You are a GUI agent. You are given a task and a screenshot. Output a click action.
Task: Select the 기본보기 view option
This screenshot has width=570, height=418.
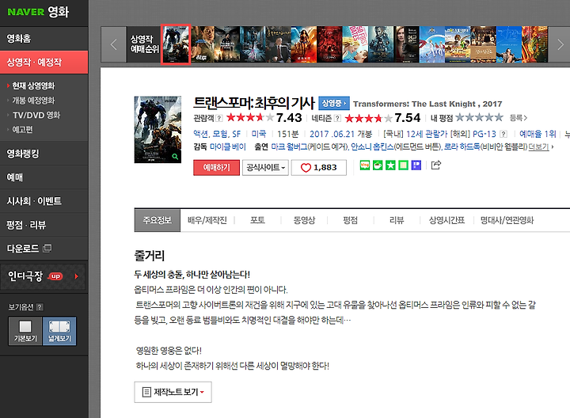click(x=25, y=331)
